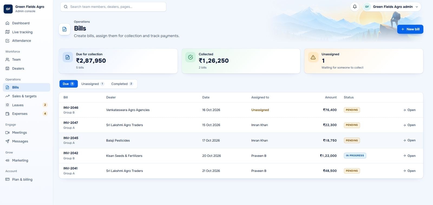Open bill INV-2042
Screen dimensions: 433x205
[x=409, y=156]
